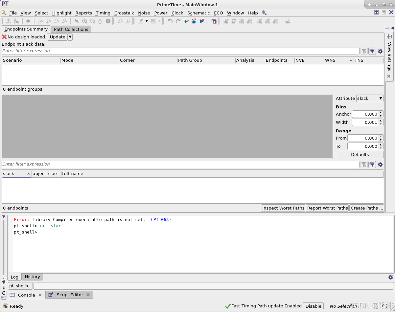This screenshot has height=312, width=395.
Task: Adjust the From range spinner arrows
Action: [x=381, y=138]
